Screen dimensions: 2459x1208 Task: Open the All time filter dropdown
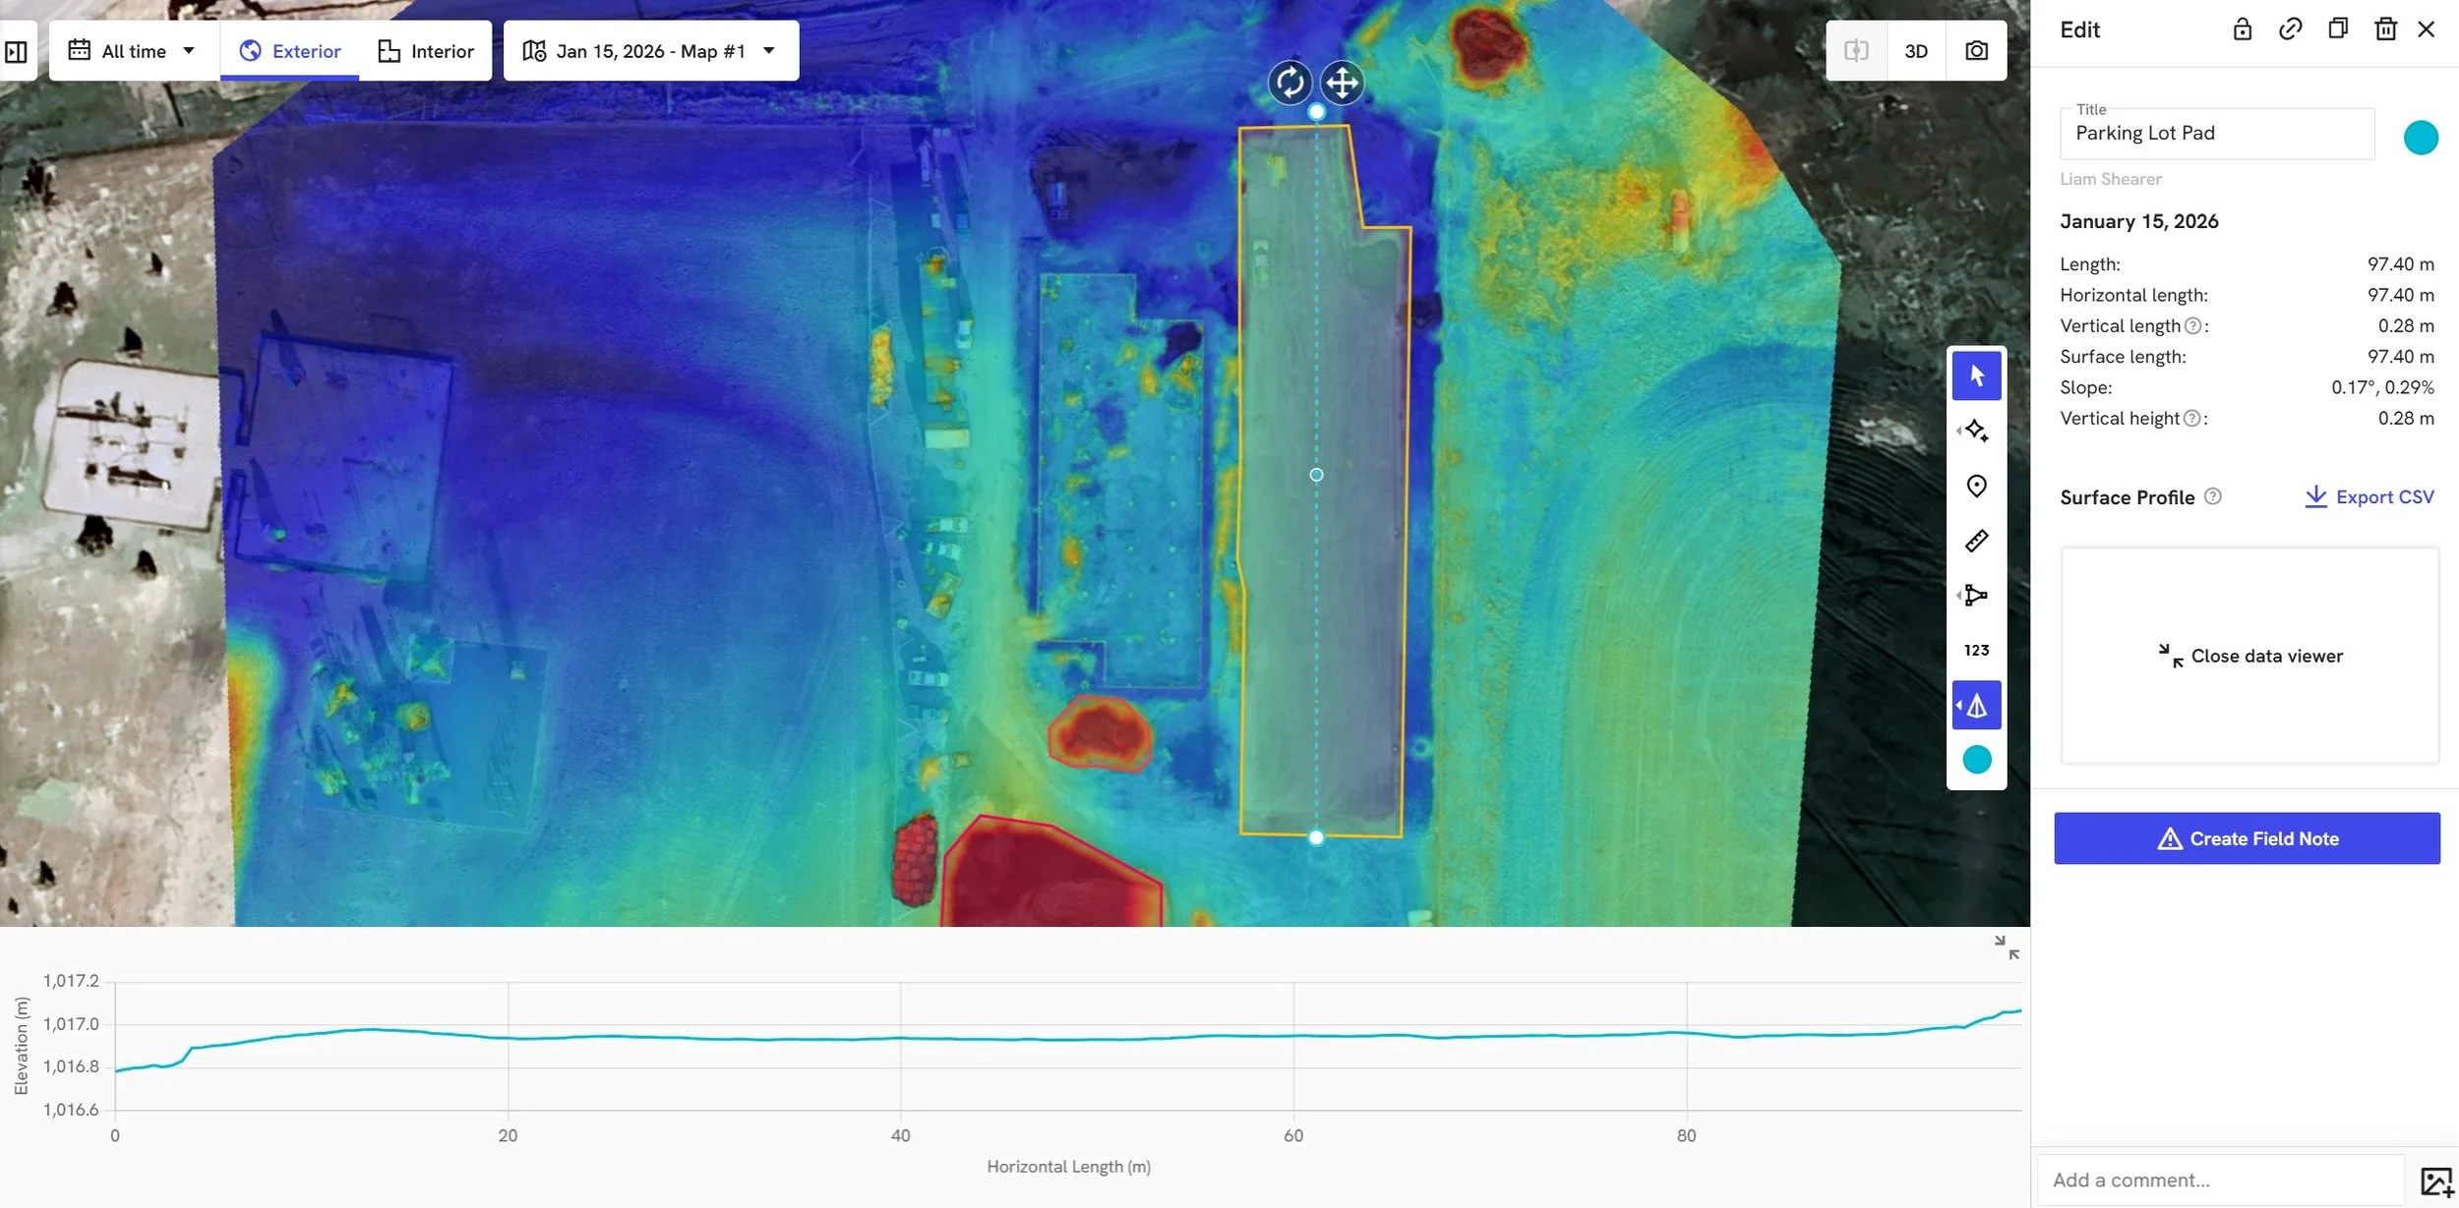[133, 50]
